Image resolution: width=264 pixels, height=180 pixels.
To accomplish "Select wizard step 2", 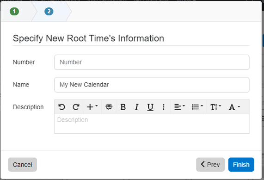I will click(x=49, y=12).
